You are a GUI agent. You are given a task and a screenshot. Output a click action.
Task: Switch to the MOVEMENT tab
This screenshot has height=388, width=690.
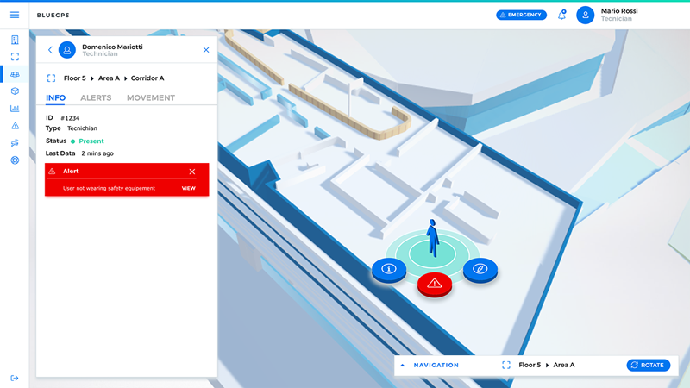click(151, 97)
